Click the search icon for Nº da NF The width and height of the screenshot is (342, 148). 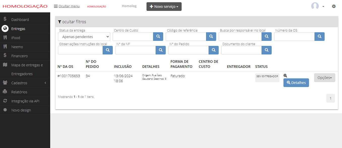pyautogui.click(x=161, y=50)
